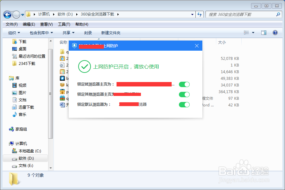Click the box-shaped package file icon
The image size is (285, 190).
click(x=62, y=85)
